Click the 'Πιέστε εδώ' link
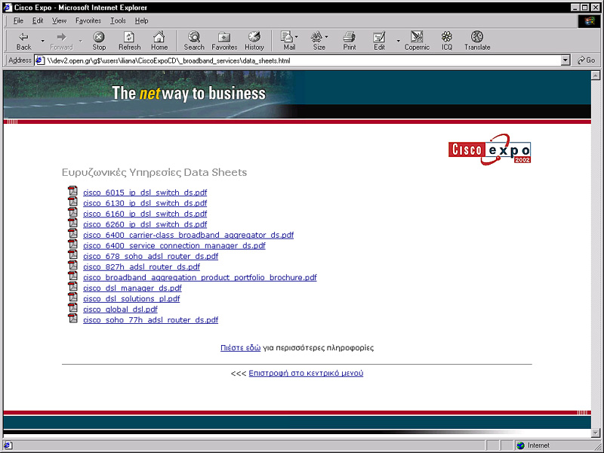 point(240,348)
